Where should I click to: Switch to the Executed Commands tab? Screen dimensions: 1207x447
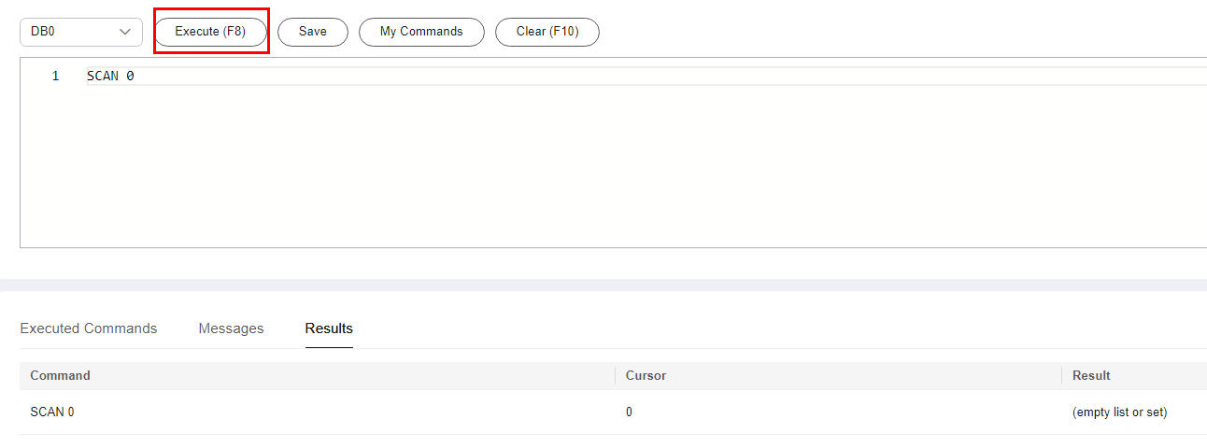(x=89, y=328)
